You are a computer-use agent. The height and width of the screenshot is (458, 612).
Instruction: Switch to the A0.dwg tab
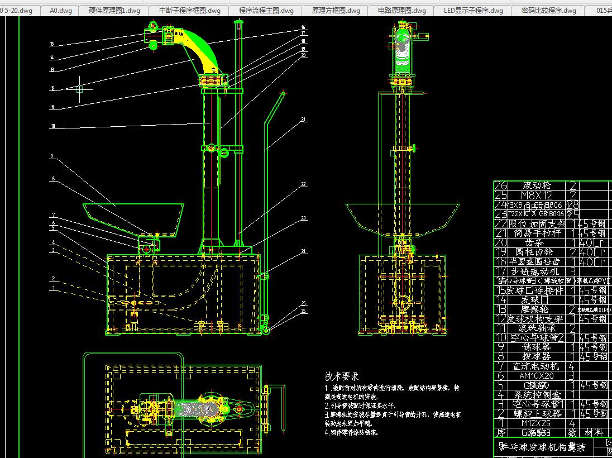coord(61,11)
